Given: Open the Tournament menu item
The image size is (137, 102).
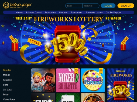Looking at the screenshot, I should coord(77,13).
